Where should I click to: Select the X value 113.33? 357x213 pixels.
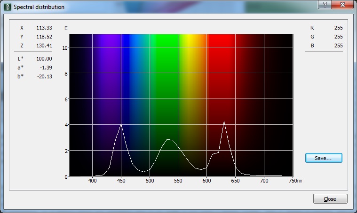click(44, 28)
